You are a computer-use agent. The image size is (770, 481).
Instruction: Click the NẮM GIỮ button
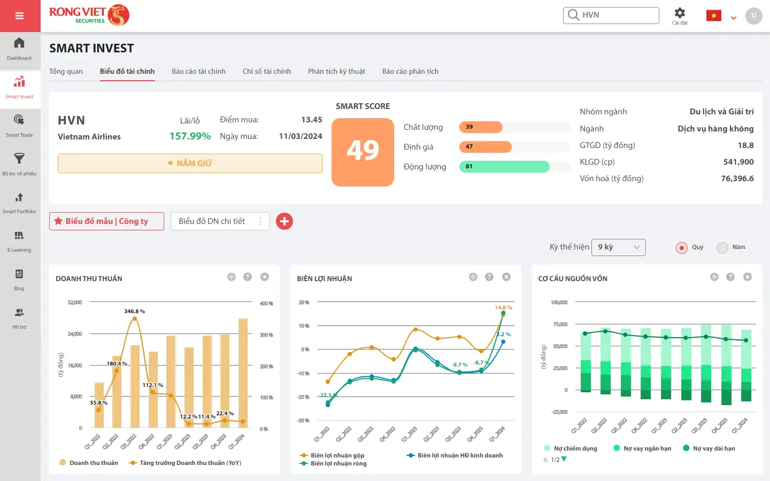(x=190, y=163)
